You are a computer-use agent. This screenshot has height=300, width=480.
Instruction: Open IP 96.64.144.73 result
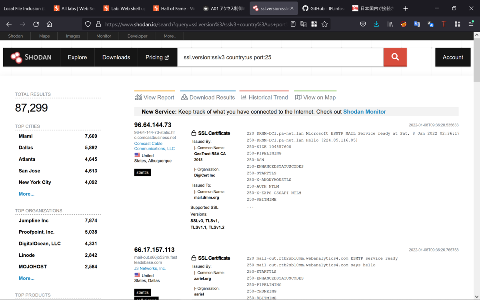153,125
